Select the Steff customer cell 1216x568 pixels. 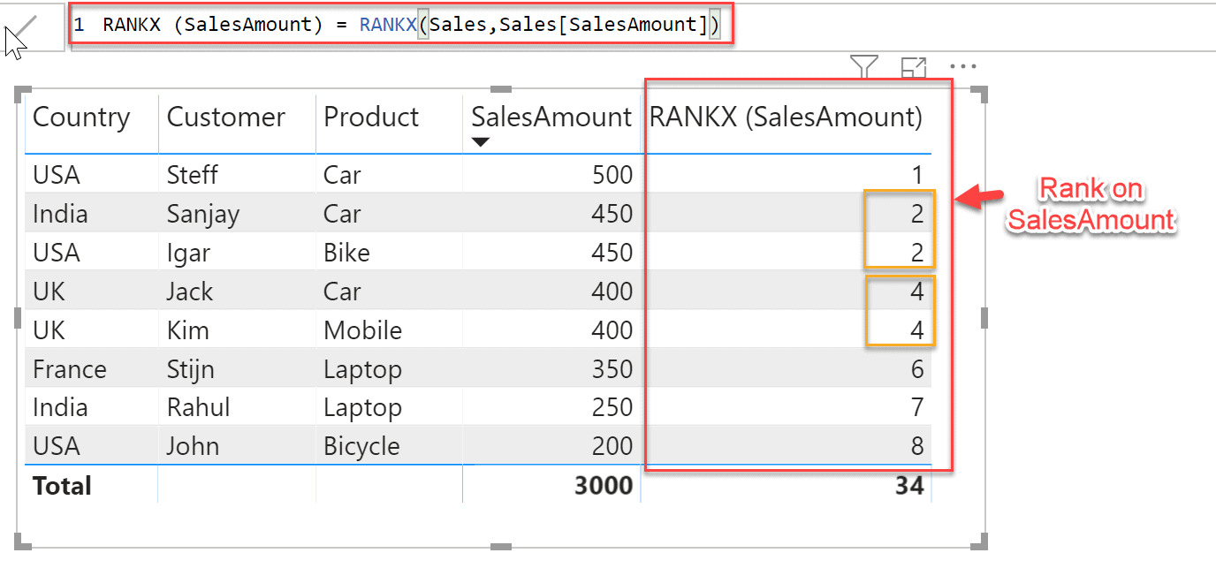click(192, 175)
